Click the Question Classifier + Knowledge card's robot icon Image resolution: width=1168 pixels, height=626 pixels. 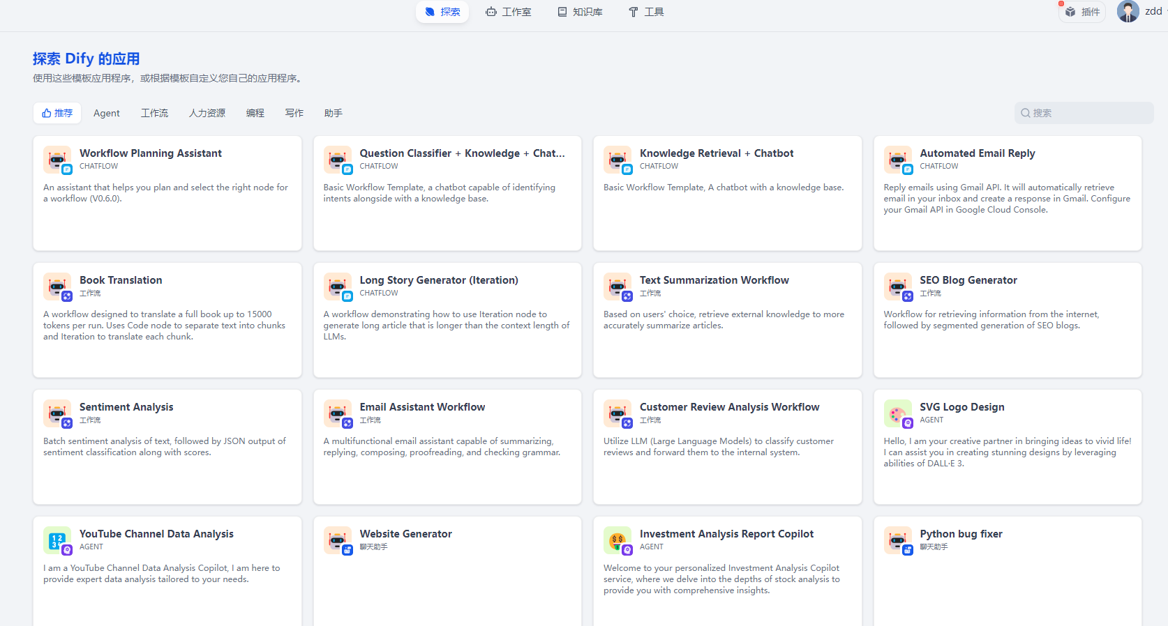tap(338, 160)
